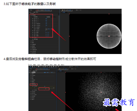This screenshot has width=137, height=111.
Task: Expand X 旋转 property triangle
Action: [33, 32]
